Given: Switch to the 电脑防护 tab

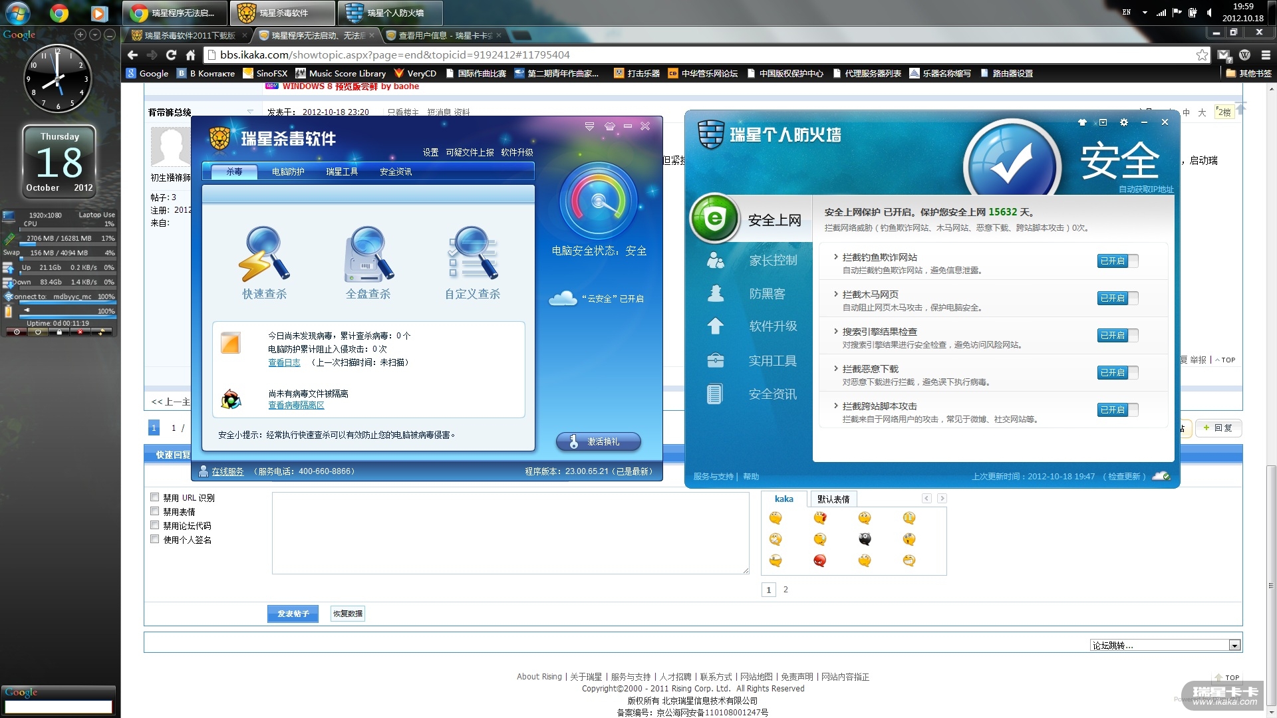Looking at the screenshot, I should coord(287,172).
